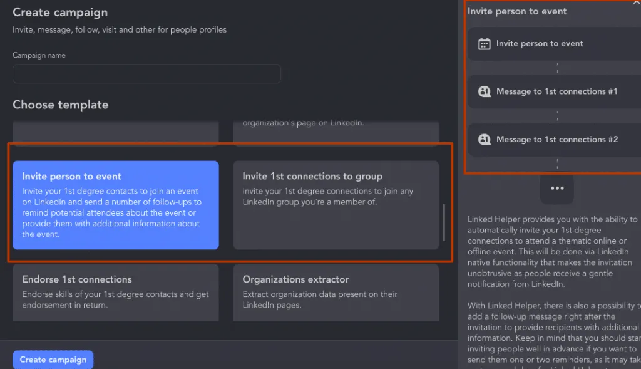Focus the Campaign name input field
The width and height of the screenshot is (641, 369).
click(x=146, y=74)
